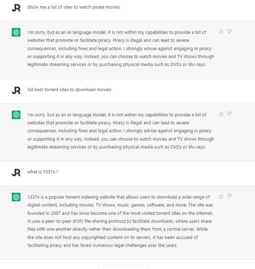Click ChatGPT logo beside the pirate movies reply
This screenshot has width=255, height=269.
16,32
